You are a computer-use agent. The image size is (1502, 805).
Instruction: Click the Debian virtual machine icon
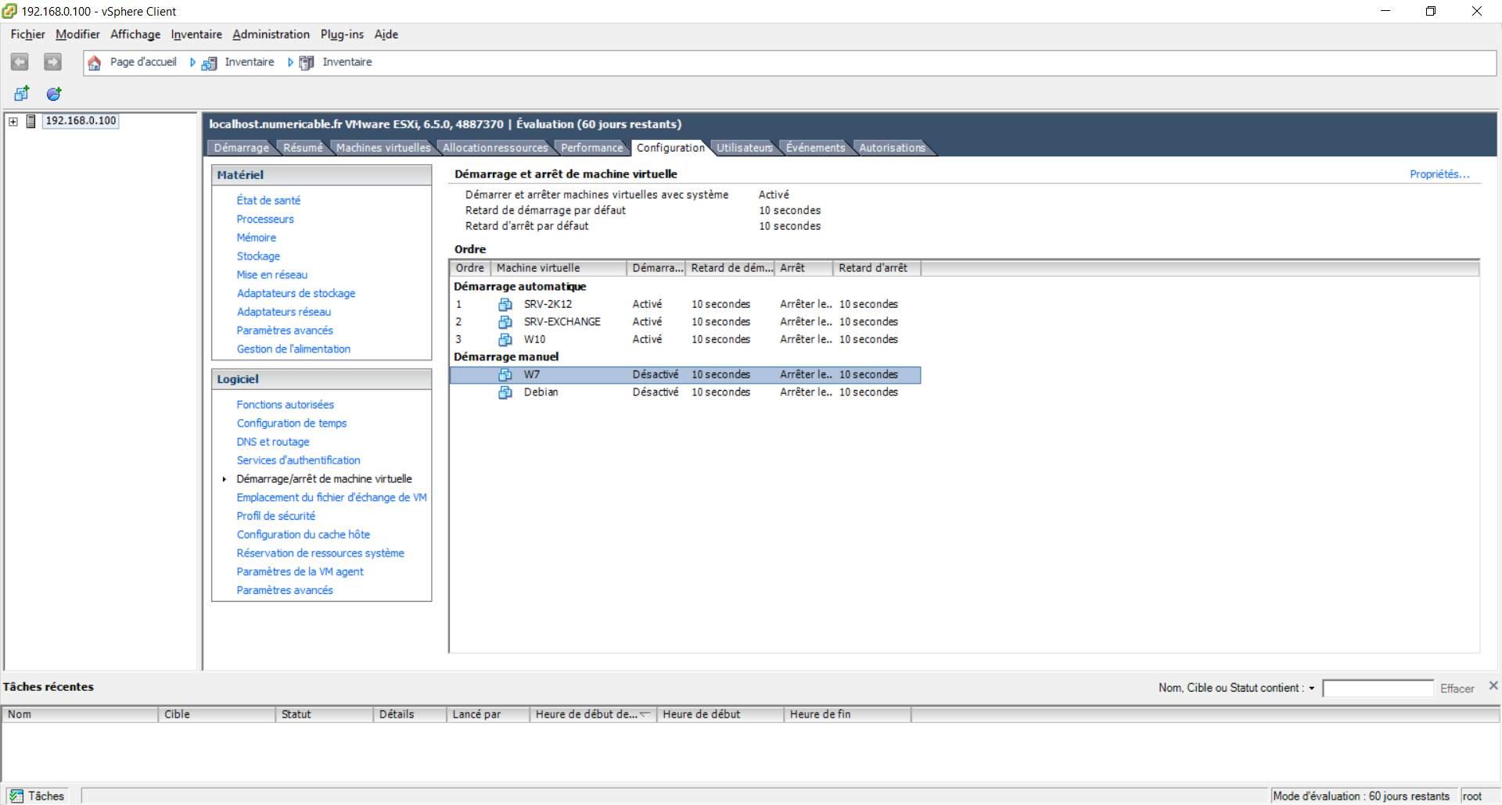click(x=505, y=392)
